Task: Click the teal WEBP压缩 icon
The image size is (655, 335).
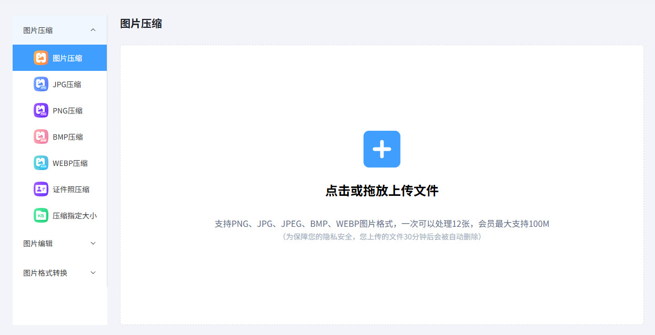Action: [41, 163]
